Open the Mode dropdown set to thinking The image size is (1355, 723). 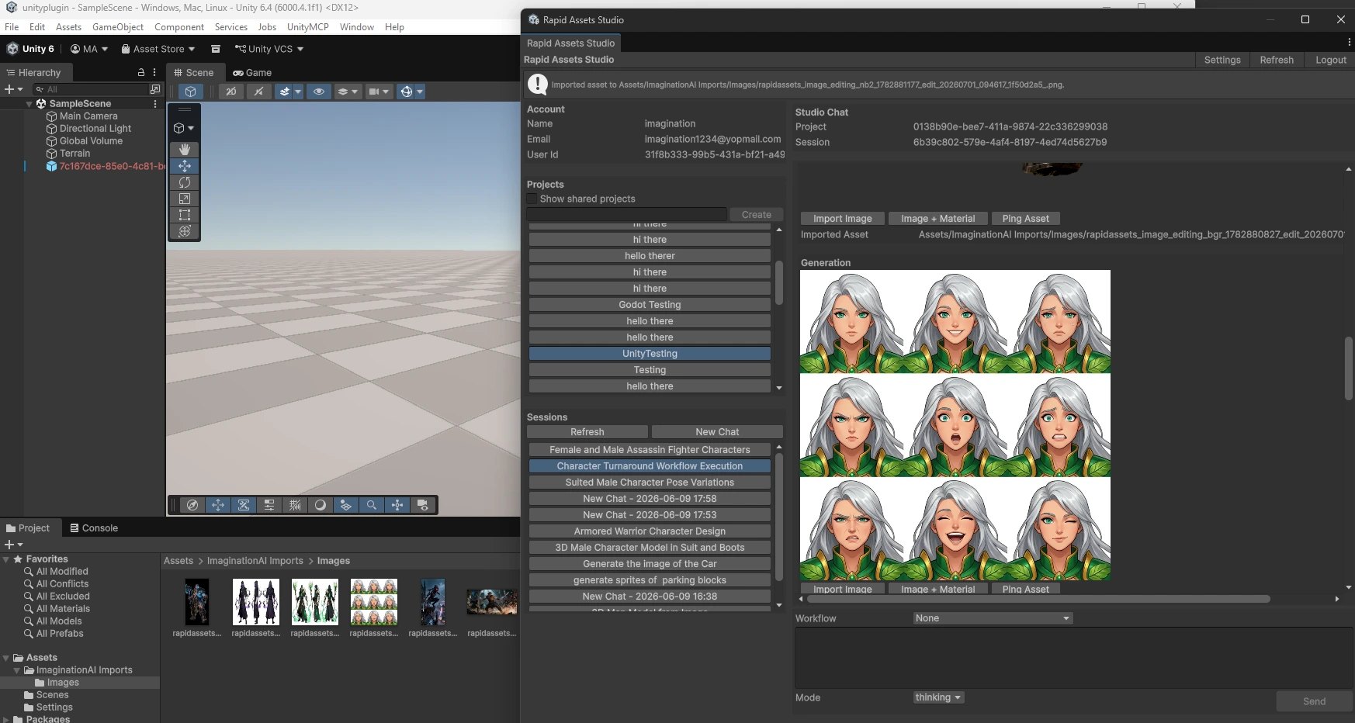938,697
